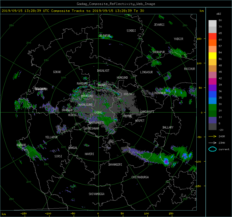Click the YELLAPUR city label
Viewport: 232px width, 217px height.
pyautogui.click(x=51, y=137)
